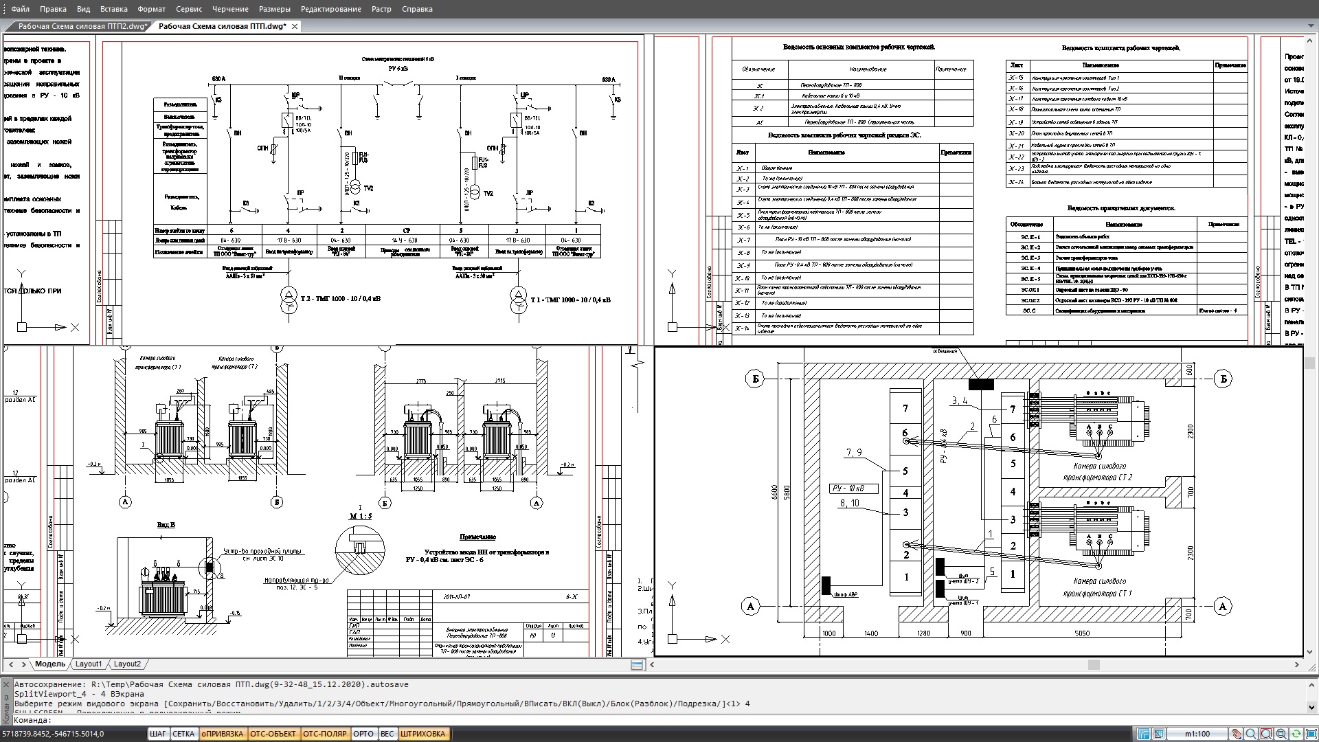Open the Черчение menu
This screenshot has height=742, width=1319.
(x=230, y=9)
